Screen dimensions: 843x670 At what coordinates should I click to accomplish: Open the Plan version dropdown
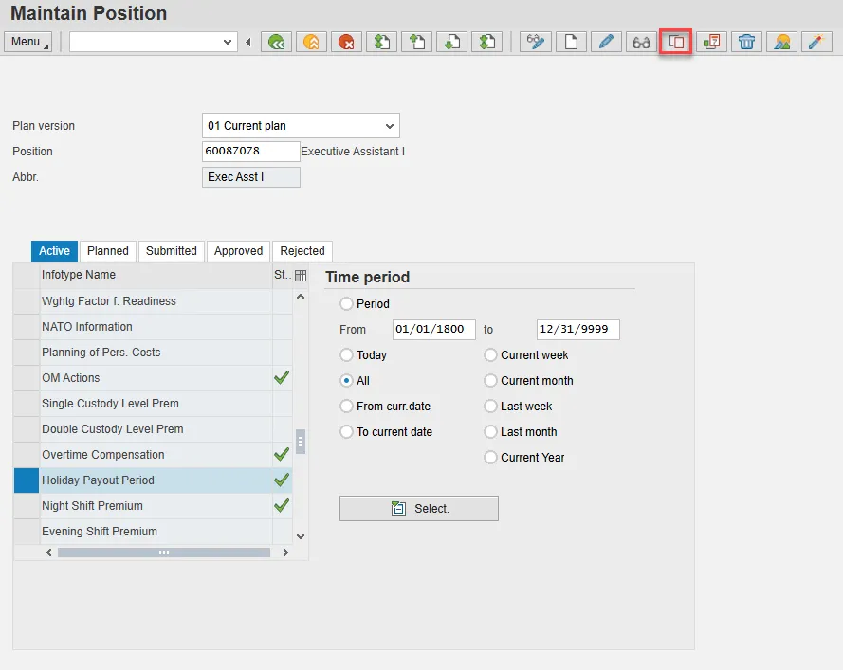pyautogui.click(x=389, y=126)
